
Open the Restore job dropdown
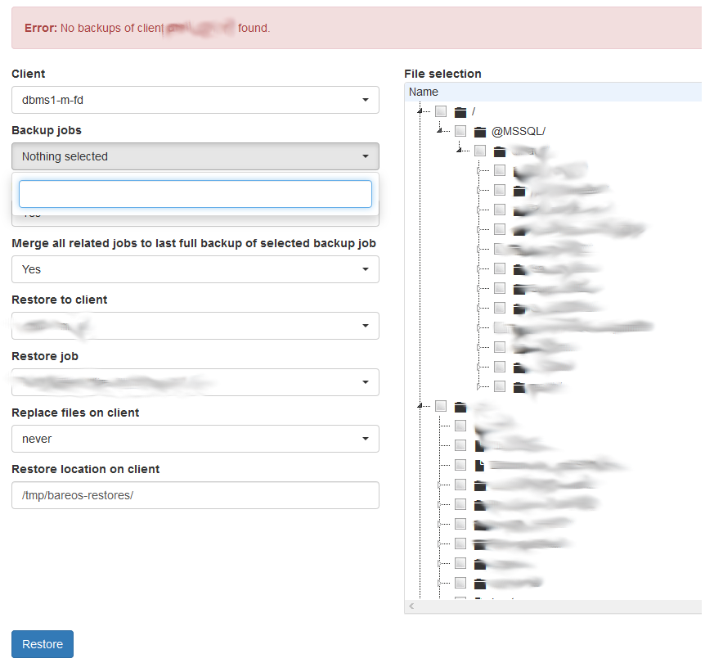[x=195, y=382]
